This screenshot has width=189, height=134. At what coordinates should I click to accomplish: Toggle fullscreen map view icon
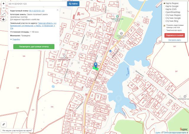click(4, 14)
